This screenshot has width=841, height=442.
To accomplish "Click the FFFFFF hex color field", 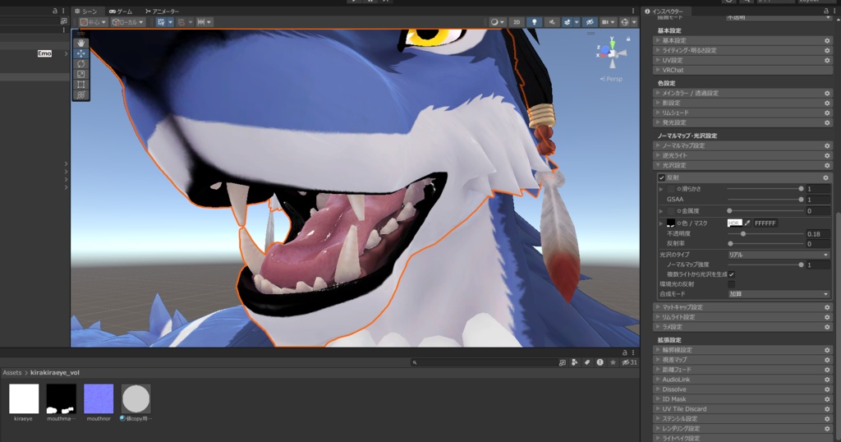I will 765,223.
